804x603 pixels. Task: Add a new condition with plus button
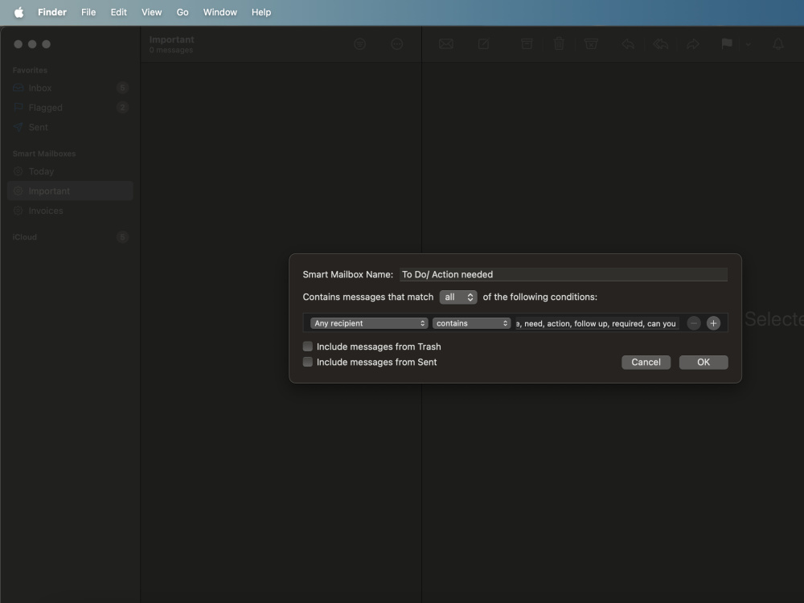coord(713,323)
